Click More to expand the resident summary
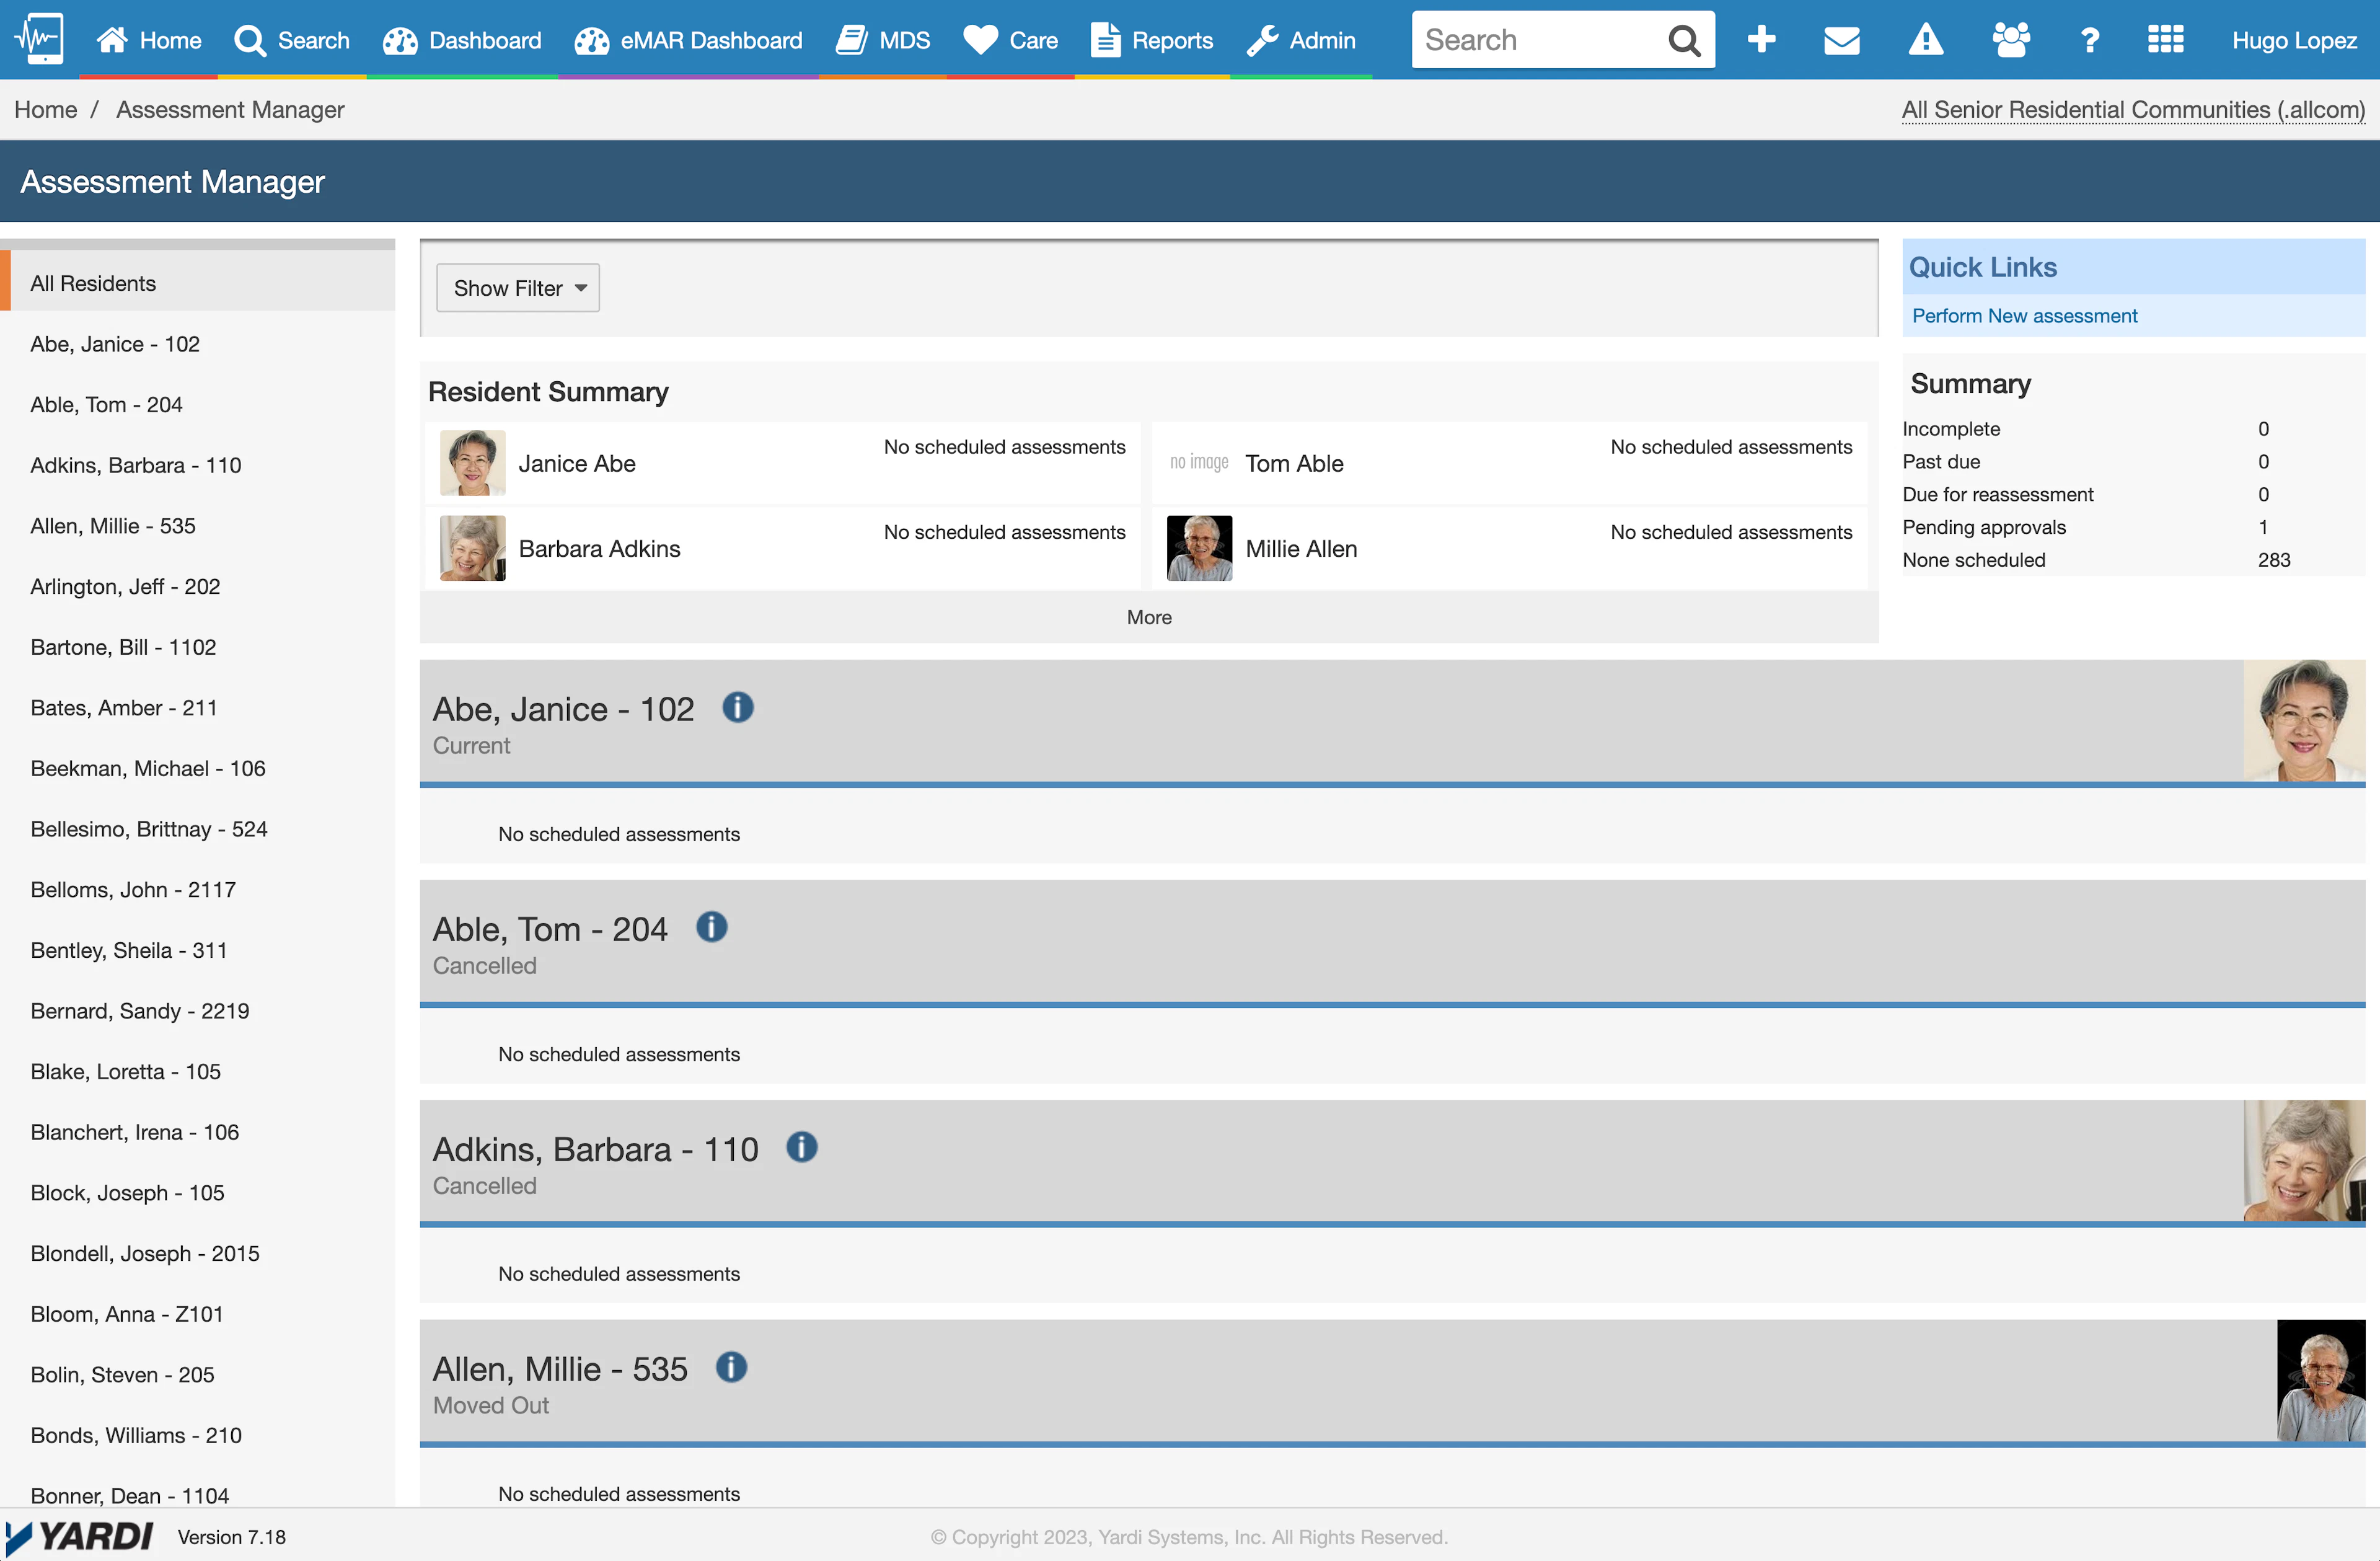The image size is (2380, 1561). click(1148, 617)
